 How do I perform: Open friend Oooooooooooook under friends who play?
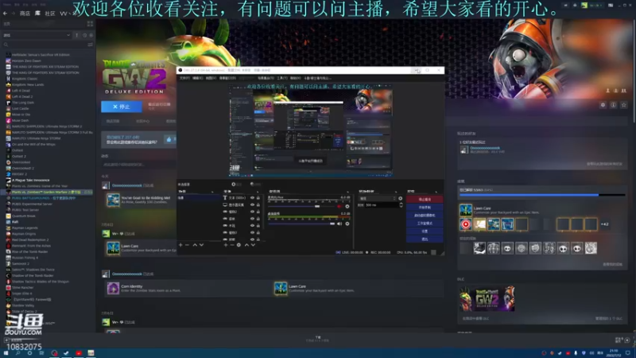pos(485,148)
